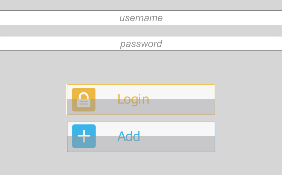The image size is (282, 175).
Task: Select the text box labeled password
Action: click(x=141, y=43)
